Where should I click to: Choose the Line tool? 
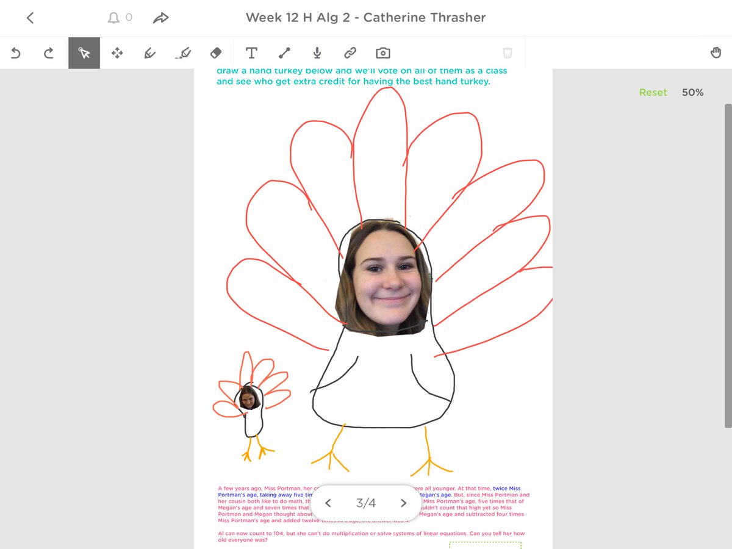pos(284,53)
